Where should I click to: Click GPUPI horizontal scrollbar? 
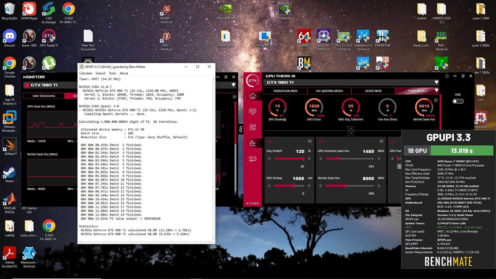click(x=145, y=243)
